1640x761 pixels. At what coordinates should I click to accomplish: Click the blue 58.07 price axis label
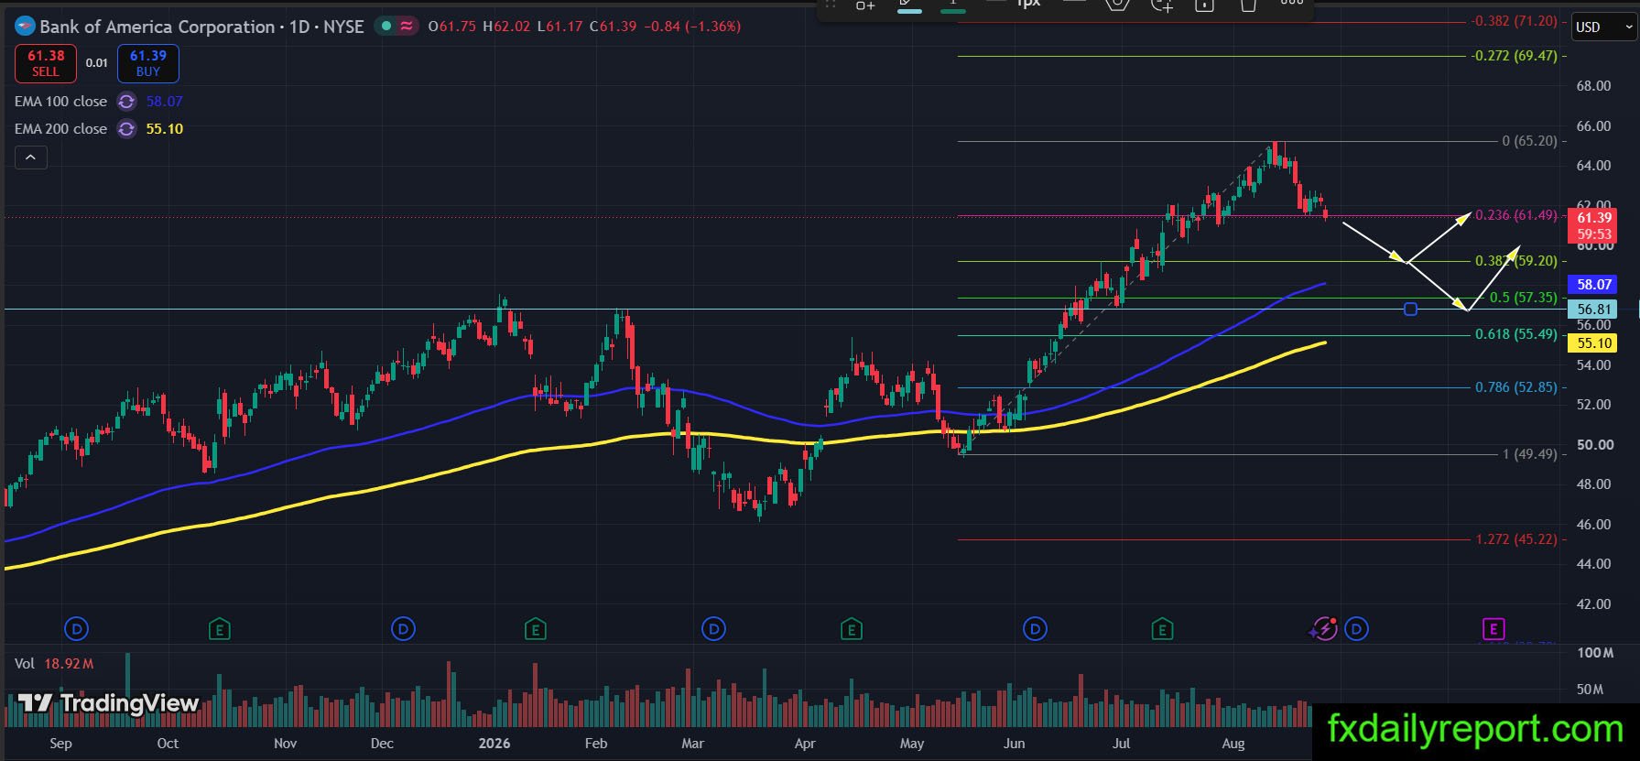pyautogui.click(x=1594, y=285)
